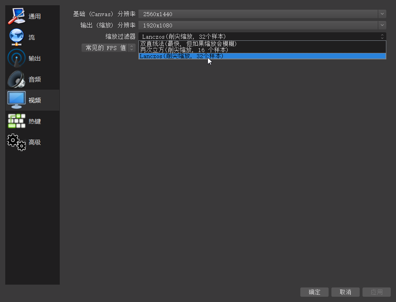Click the 缩放过滤器 combo box
The image size is (396, 302).
[262, 37]
